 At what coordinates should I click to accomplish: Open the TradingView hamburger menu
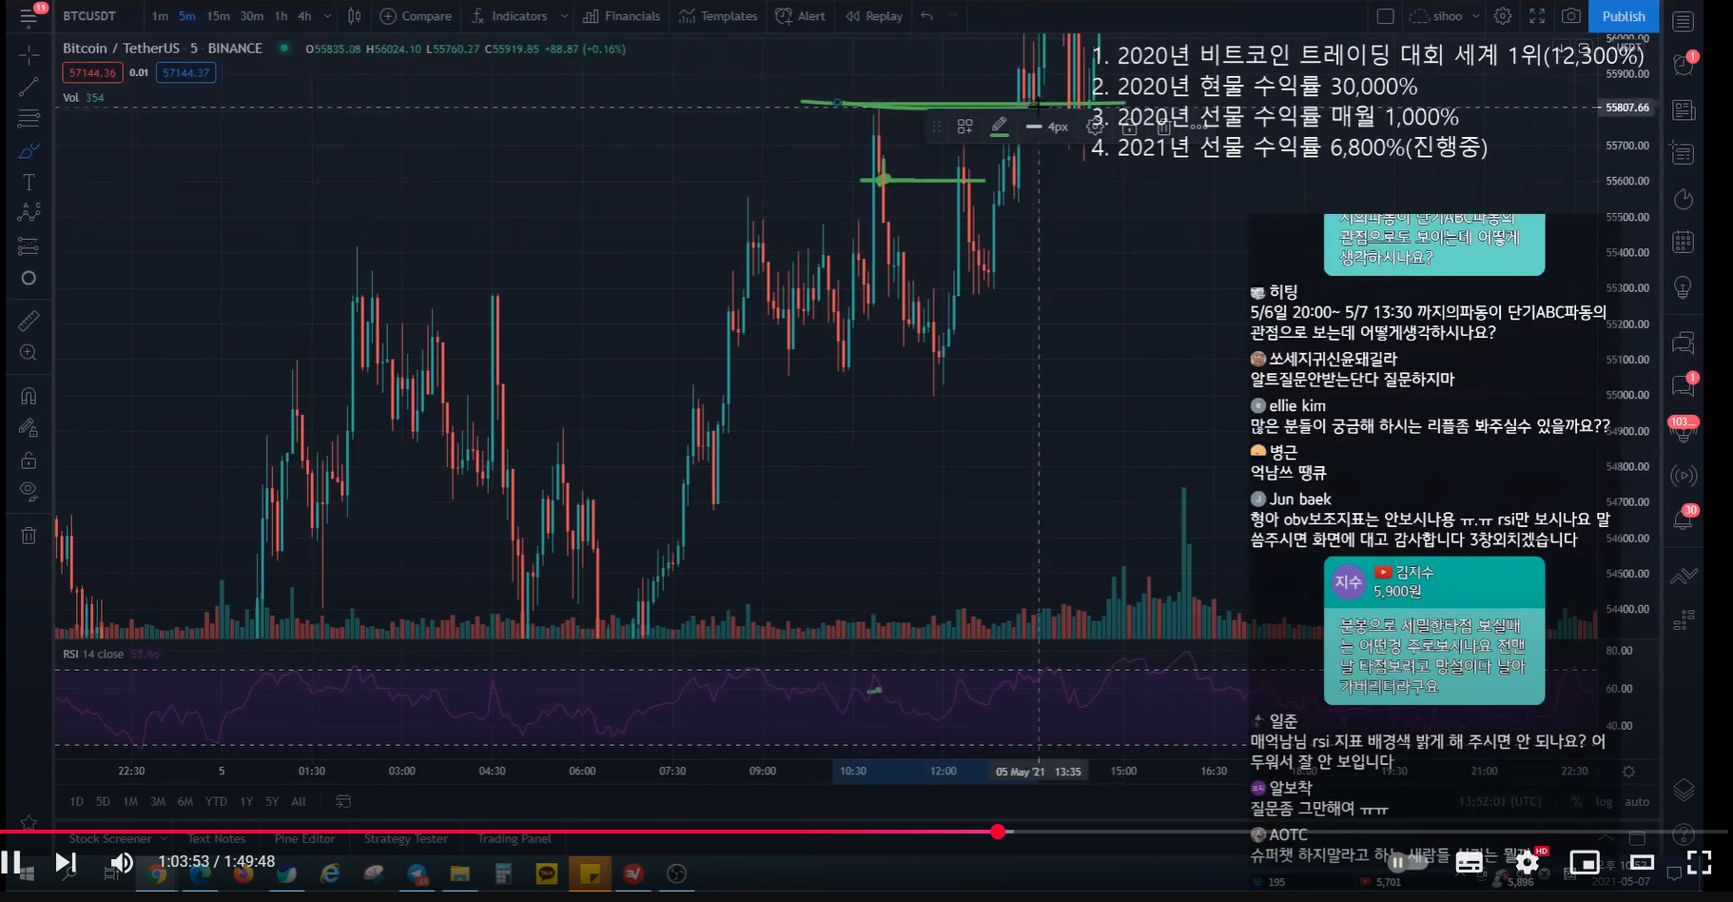pyautogui.click(x=29, y=16)
